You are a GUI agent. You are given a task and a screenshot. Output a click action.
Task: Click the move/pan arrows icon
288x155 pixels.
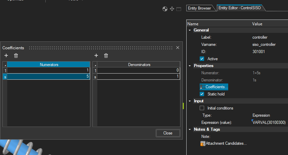[x=172, y=9]
